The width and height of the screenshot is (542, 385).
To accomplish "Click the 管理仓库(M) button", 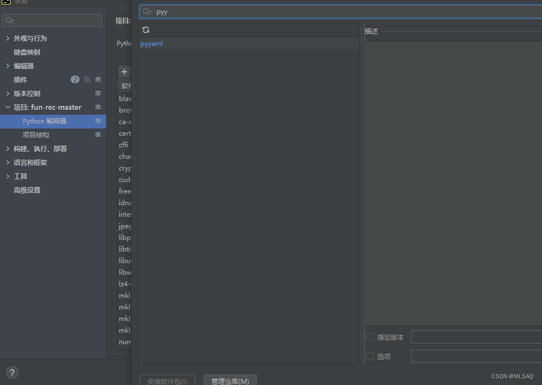I will coord(230,381).
